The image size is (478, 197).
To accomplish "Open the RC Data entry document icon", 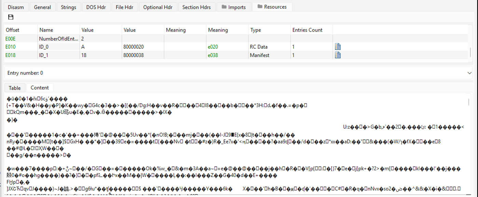I will (338, 47).
